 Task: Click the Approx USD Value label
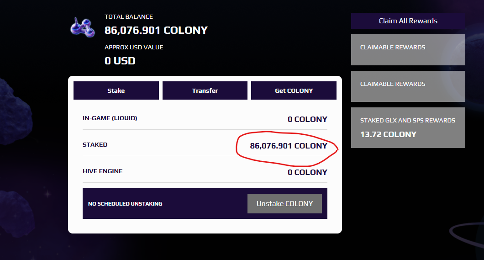pos(134,47)
